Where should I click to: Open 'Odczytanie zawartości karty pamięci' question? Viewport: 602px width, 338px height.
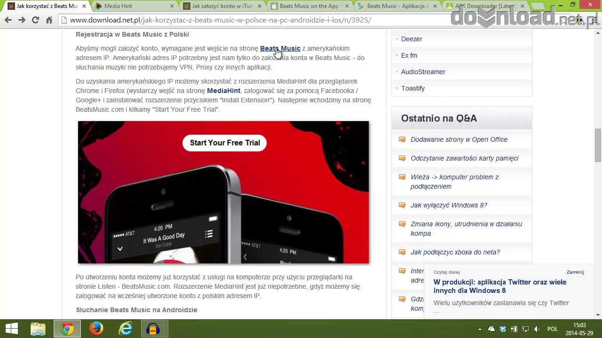[465, 158]
